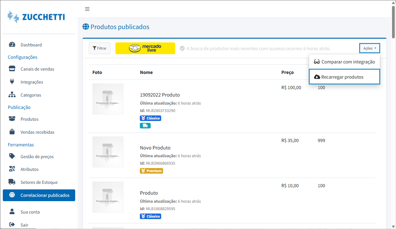Click the hamburger menu icon
This screenshot has width=396, height=229.
click(87, 9)
